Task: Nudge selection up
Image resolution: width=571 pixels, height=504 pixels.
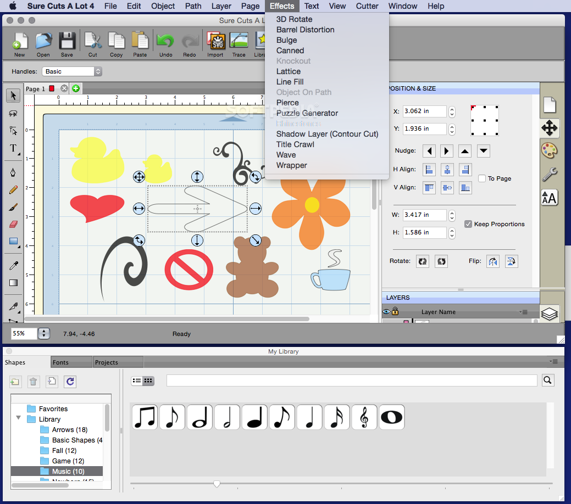Action: tap(465, 151)
